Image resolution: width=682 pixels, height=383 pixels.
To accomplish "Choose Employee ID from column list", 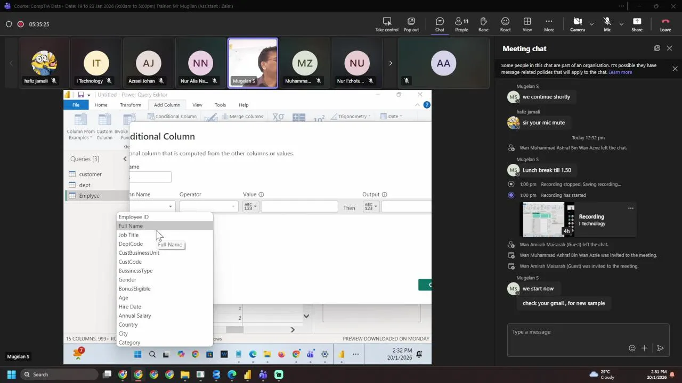I will (x=165, y=217).
